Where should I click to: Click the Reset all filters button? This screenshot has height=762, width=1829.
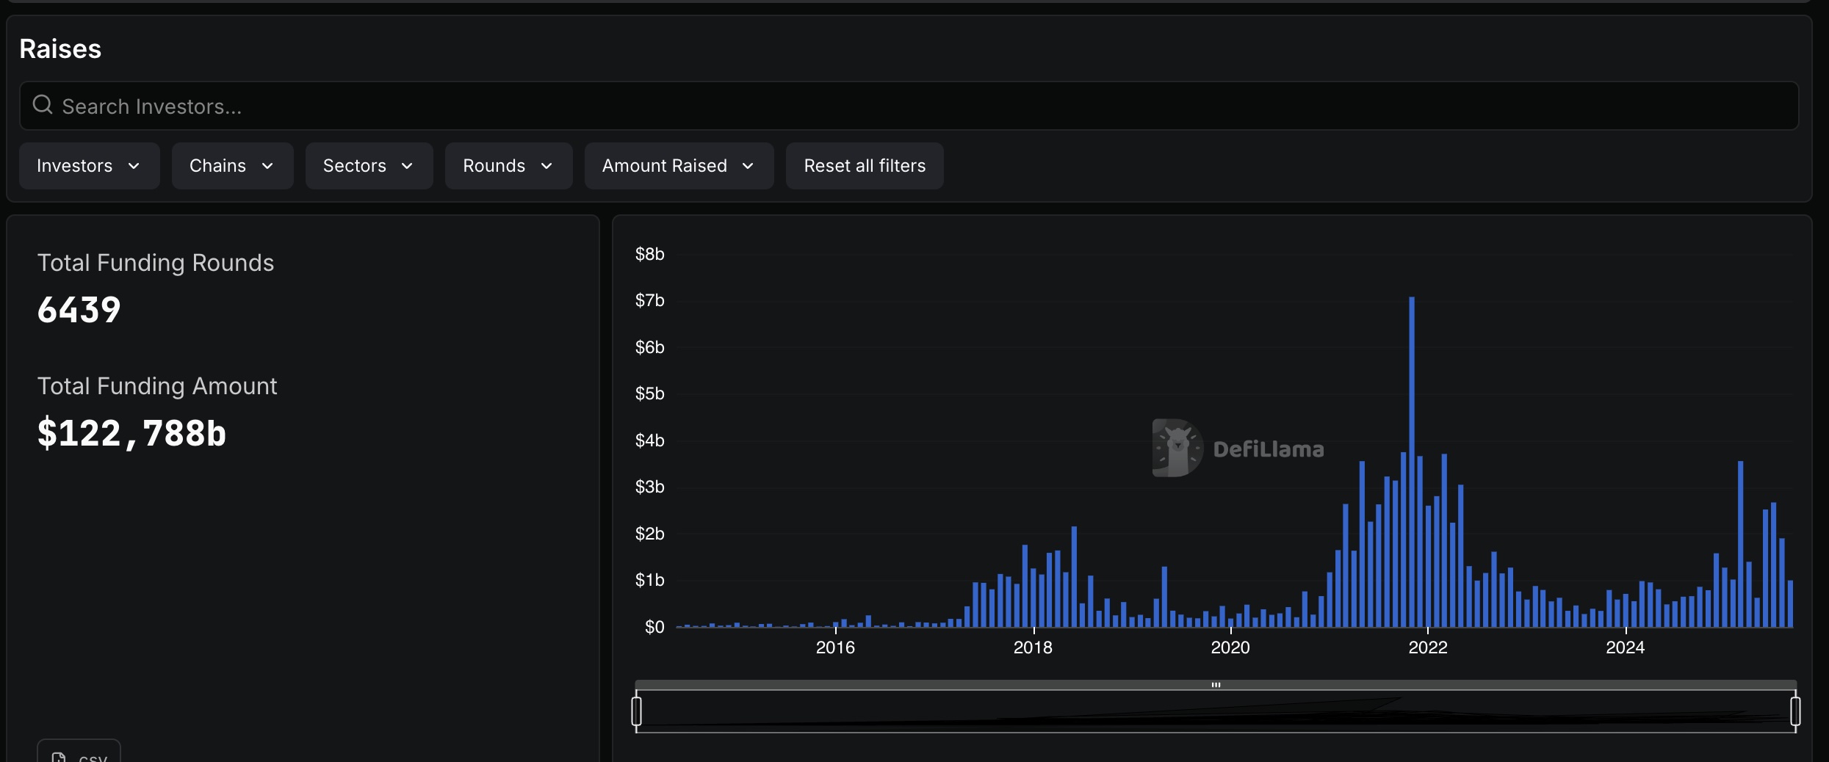pos(865,166)
